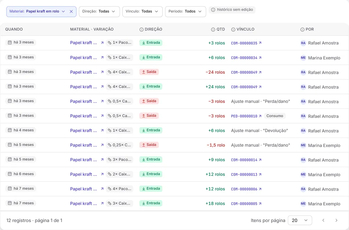Change items per page from 20
Viewport: 349px width, 230px height.
300,220
